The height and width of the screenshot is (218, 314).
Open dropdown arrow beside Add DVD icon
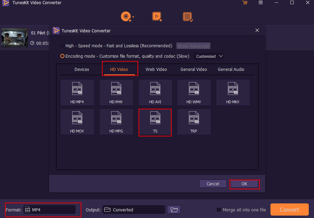tap(133, 17)
